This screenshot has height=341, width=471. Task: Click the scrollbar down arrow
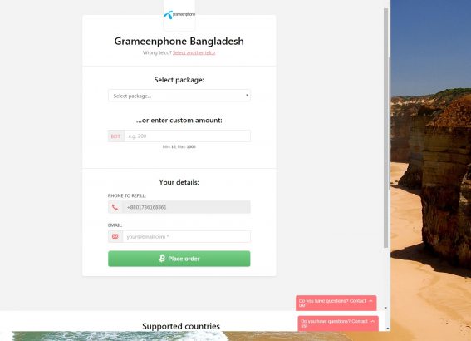coord(386,308)
